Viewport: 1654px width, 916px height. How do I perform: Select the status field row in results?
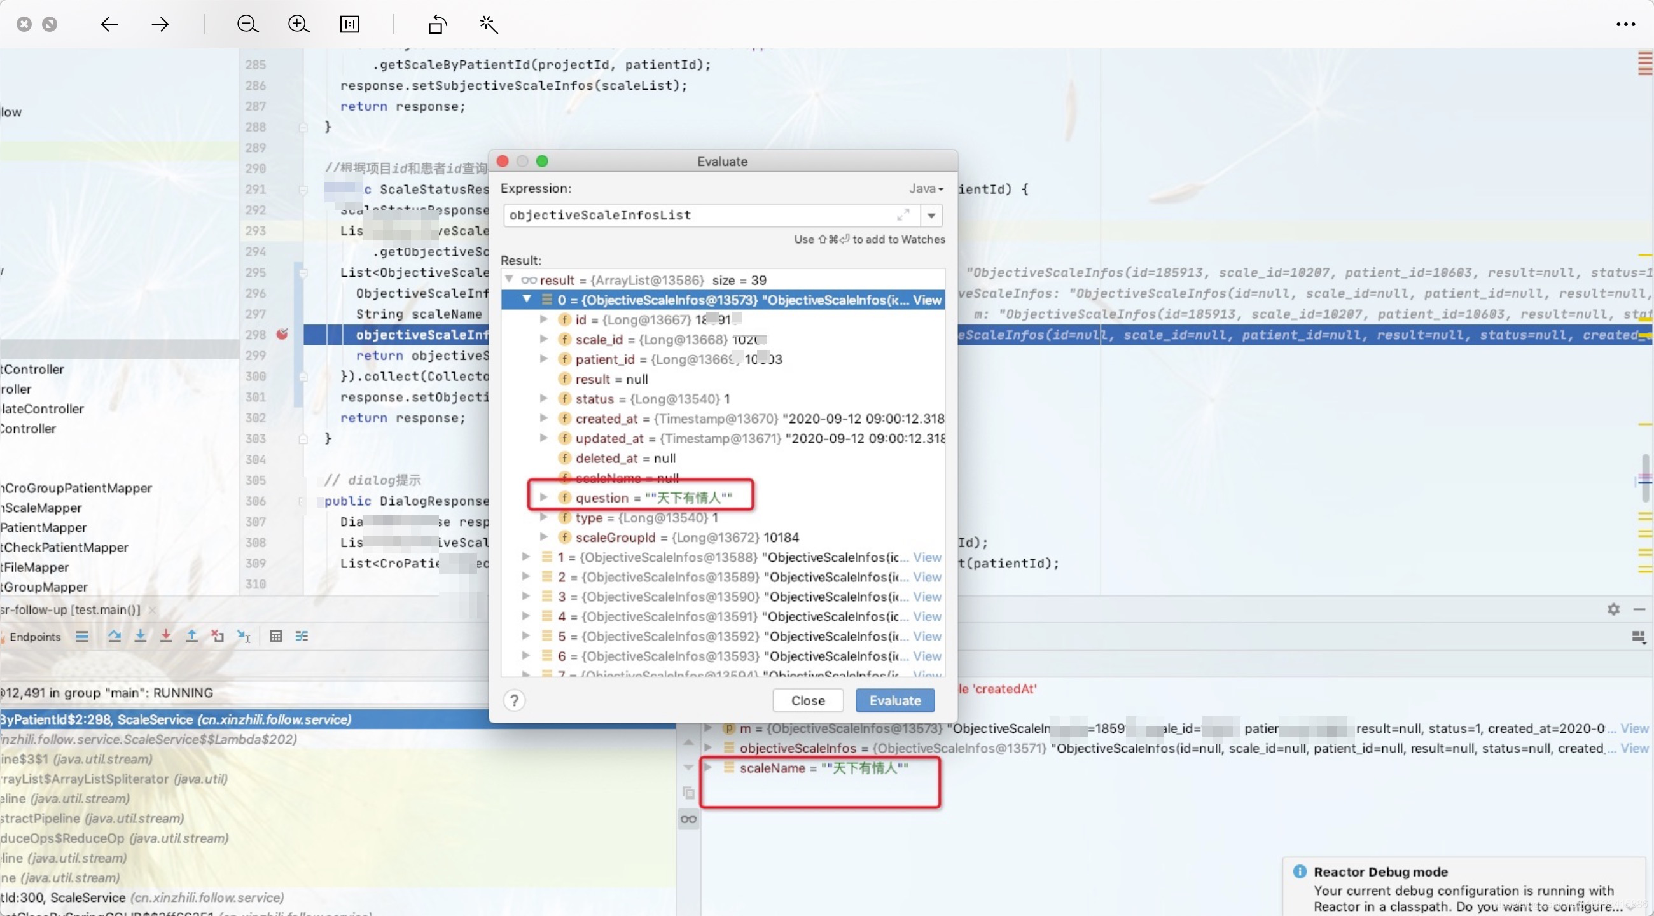click(x=722, y=399)
